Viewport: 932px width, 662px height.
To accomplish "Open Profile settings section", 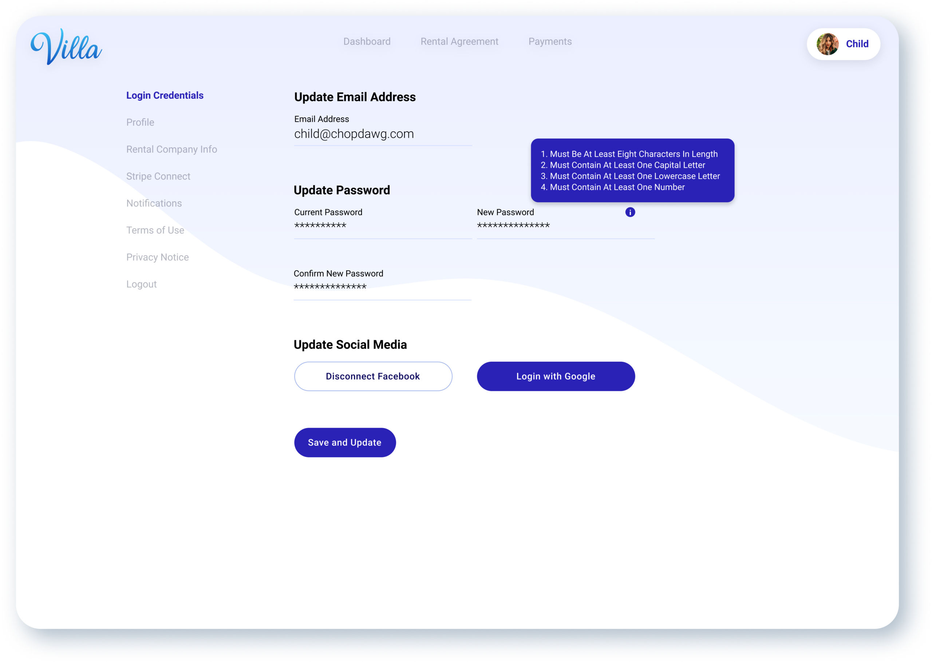I will (140, 122).
